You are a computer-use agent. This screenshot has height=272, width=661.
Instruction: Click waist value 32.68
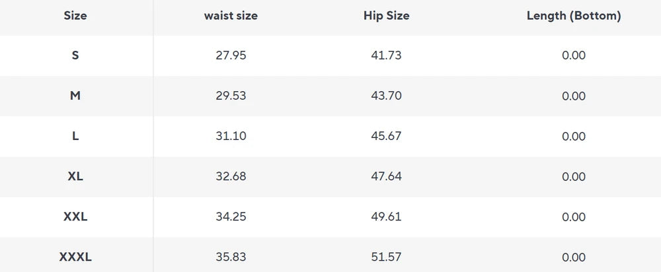231,176
